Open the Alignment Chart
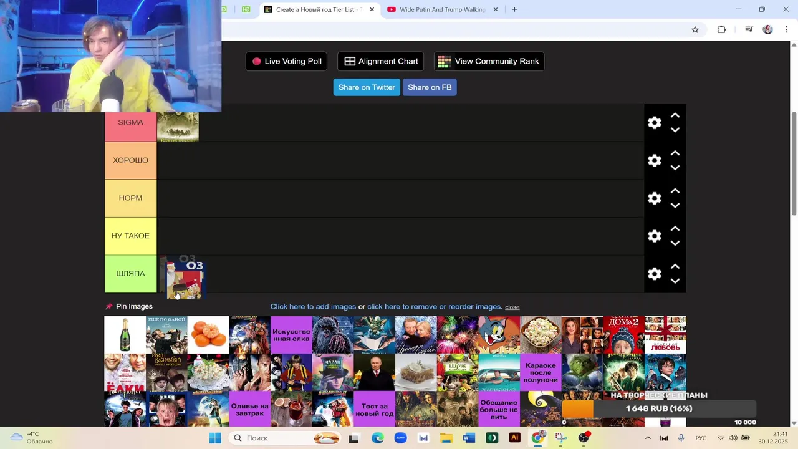Screen dimensions: 798x449 [381, 61]
